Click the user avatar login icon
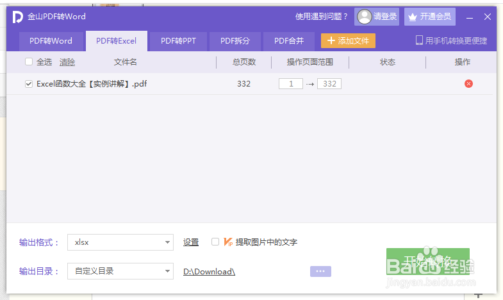503x300 pixels. pyautogui.click(x=365, y=17)
